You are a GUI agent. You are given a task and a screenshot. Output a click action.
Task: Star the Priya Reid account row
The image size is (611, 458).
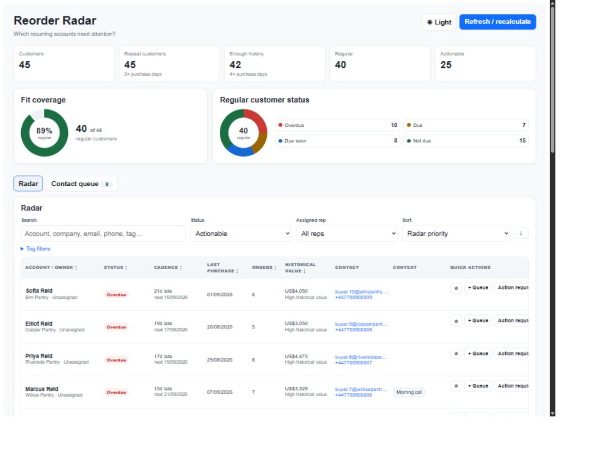pyautogui.click(x=456, y=353)
